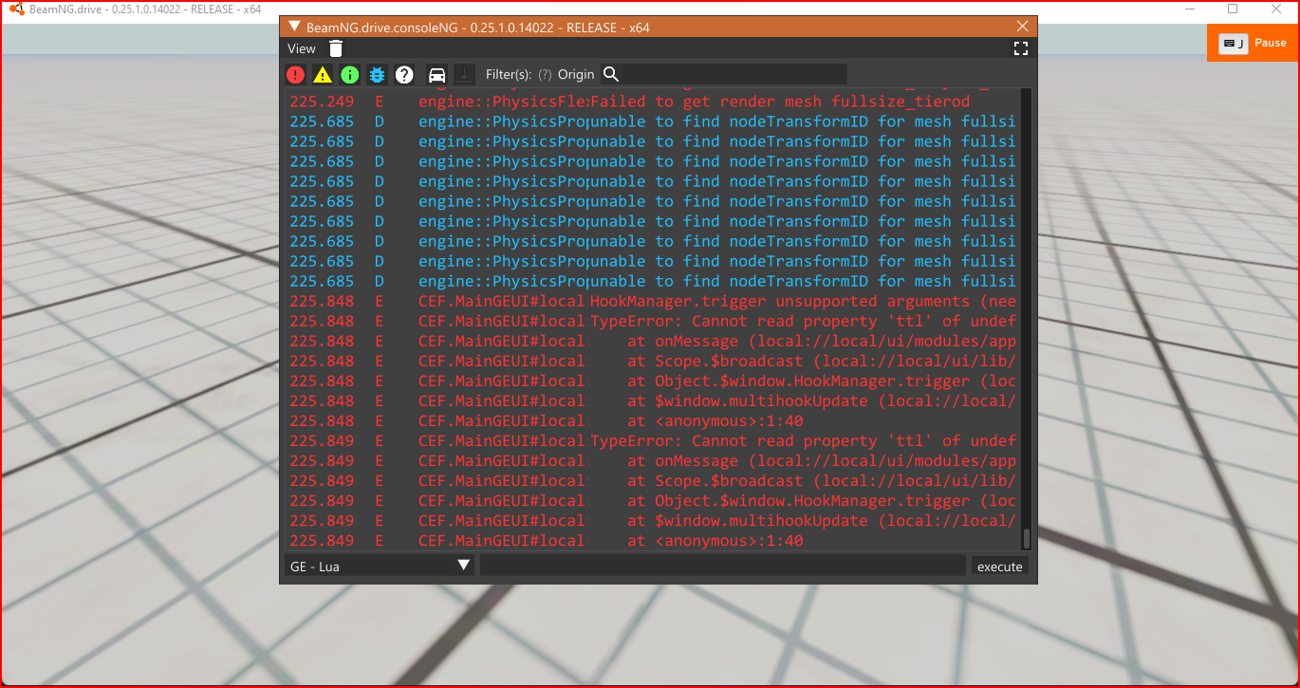
Task: Select the 225.849 '$window.multihookUpdate' line
Action: pos(653,520)
